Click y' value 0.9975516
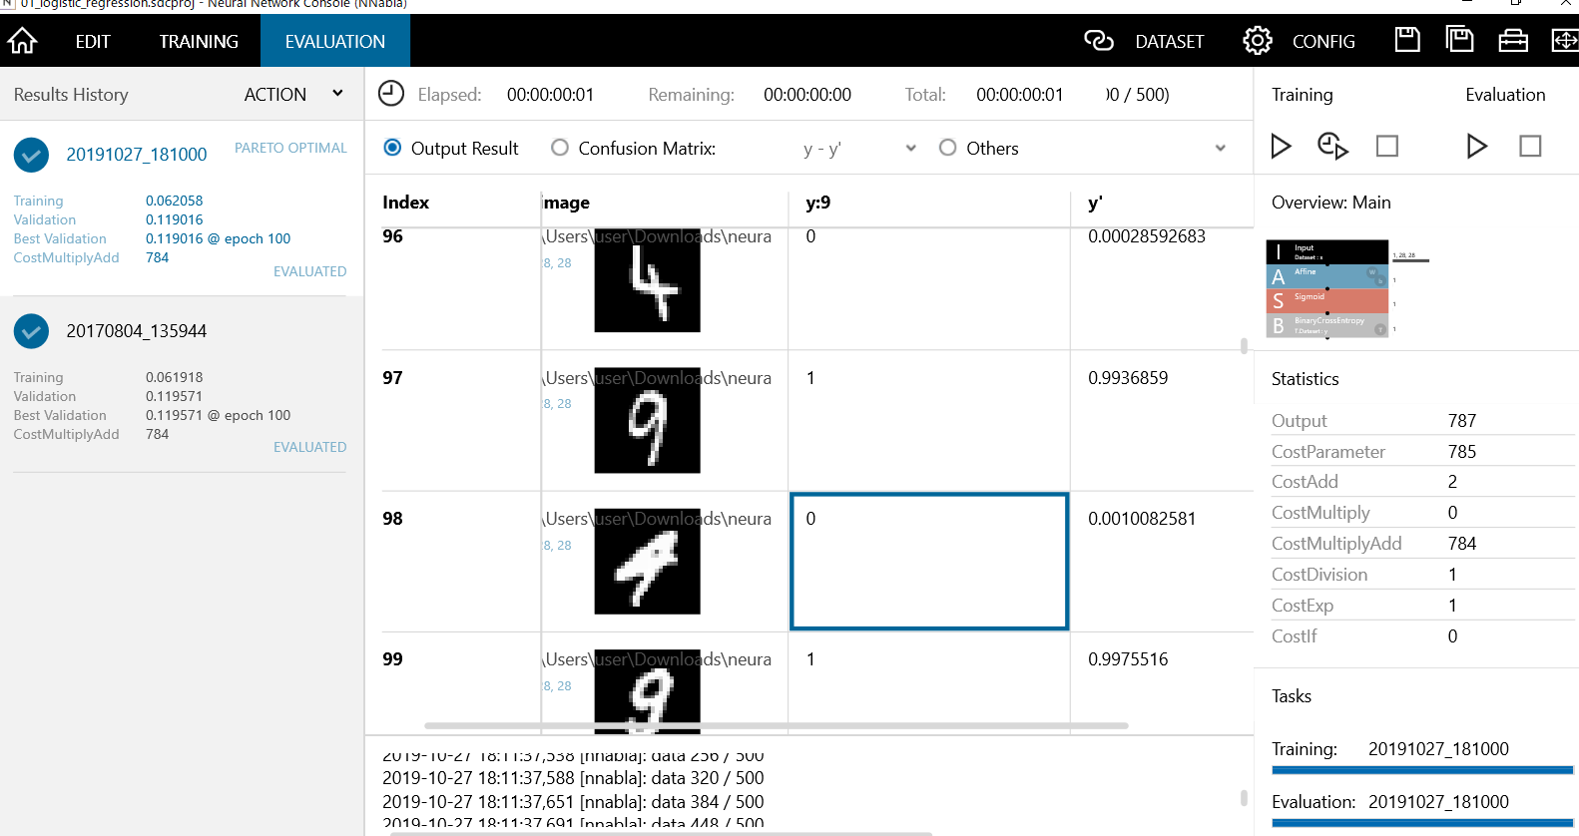 pyautogui.click(x=1128, y=659)
